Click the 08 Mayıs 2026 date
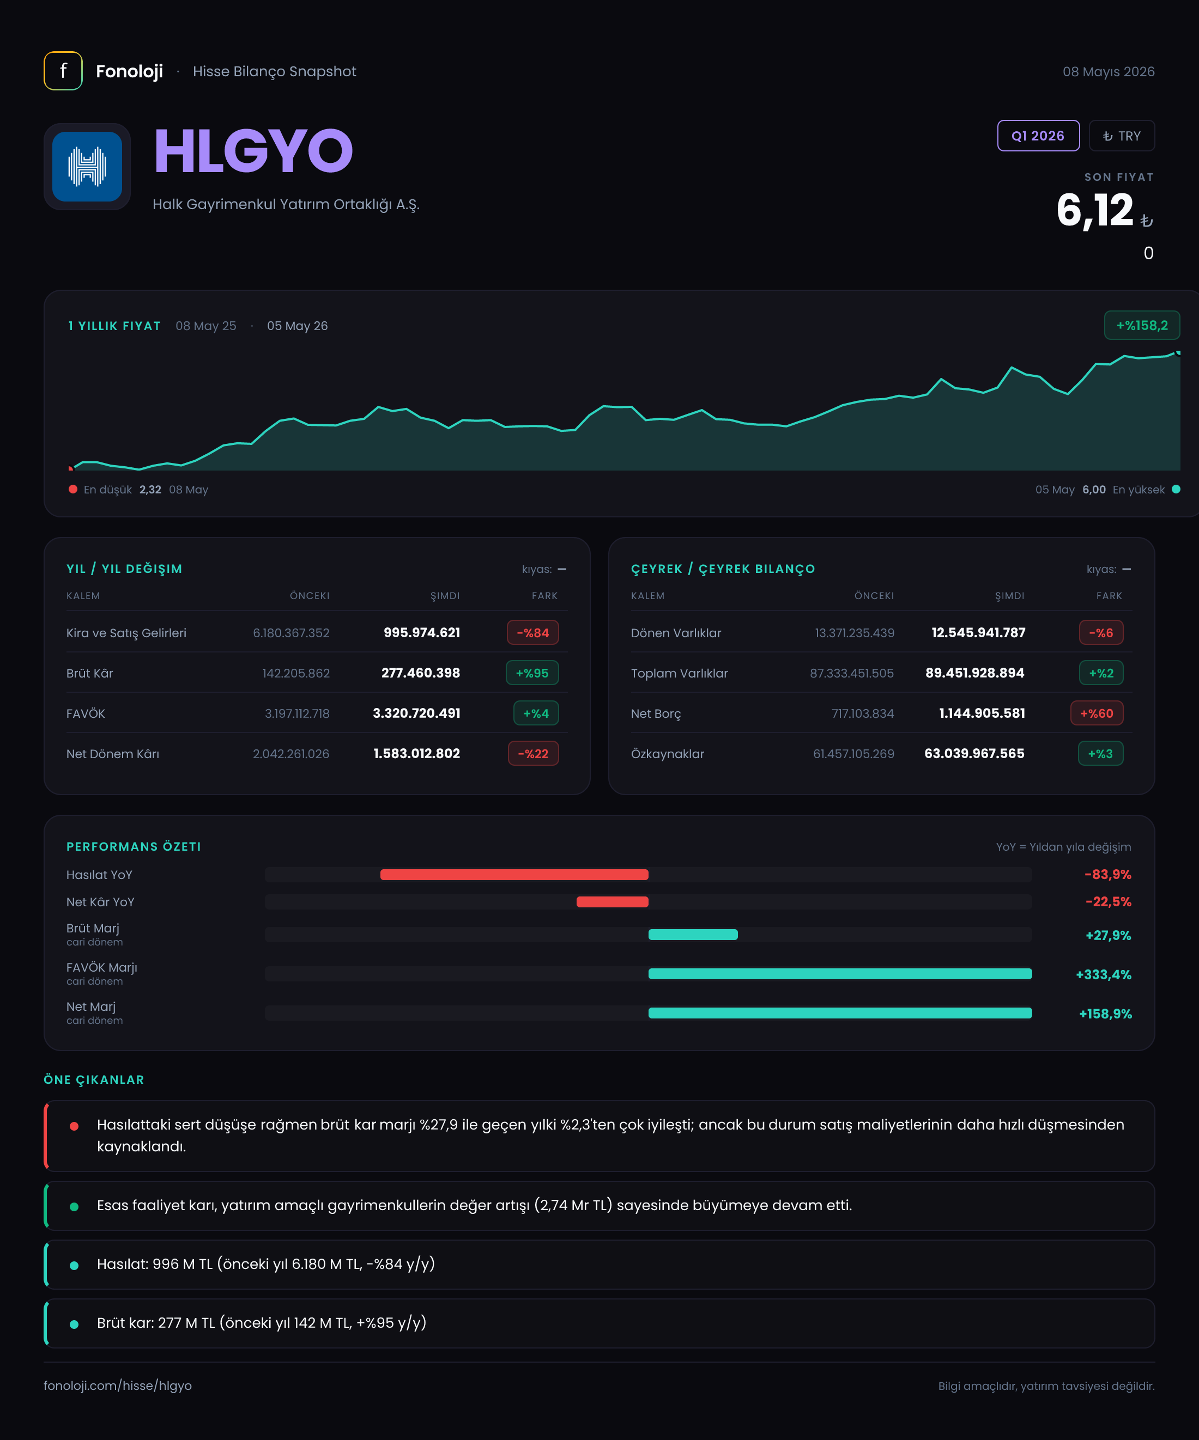The width and height of the screenshot is (1199, 1440). 1109,71
